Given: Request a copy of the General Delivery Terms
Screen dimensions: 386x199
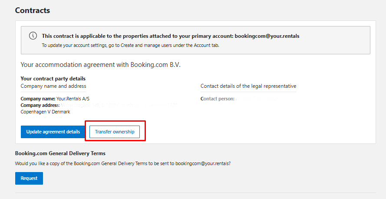Looking at the screenshot, I should point(29,178).
